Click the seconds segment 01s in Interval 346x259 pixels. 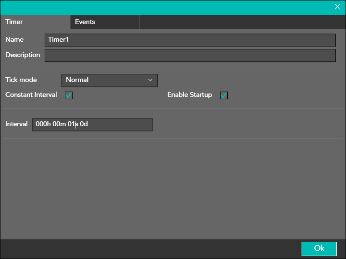point(73,124)
